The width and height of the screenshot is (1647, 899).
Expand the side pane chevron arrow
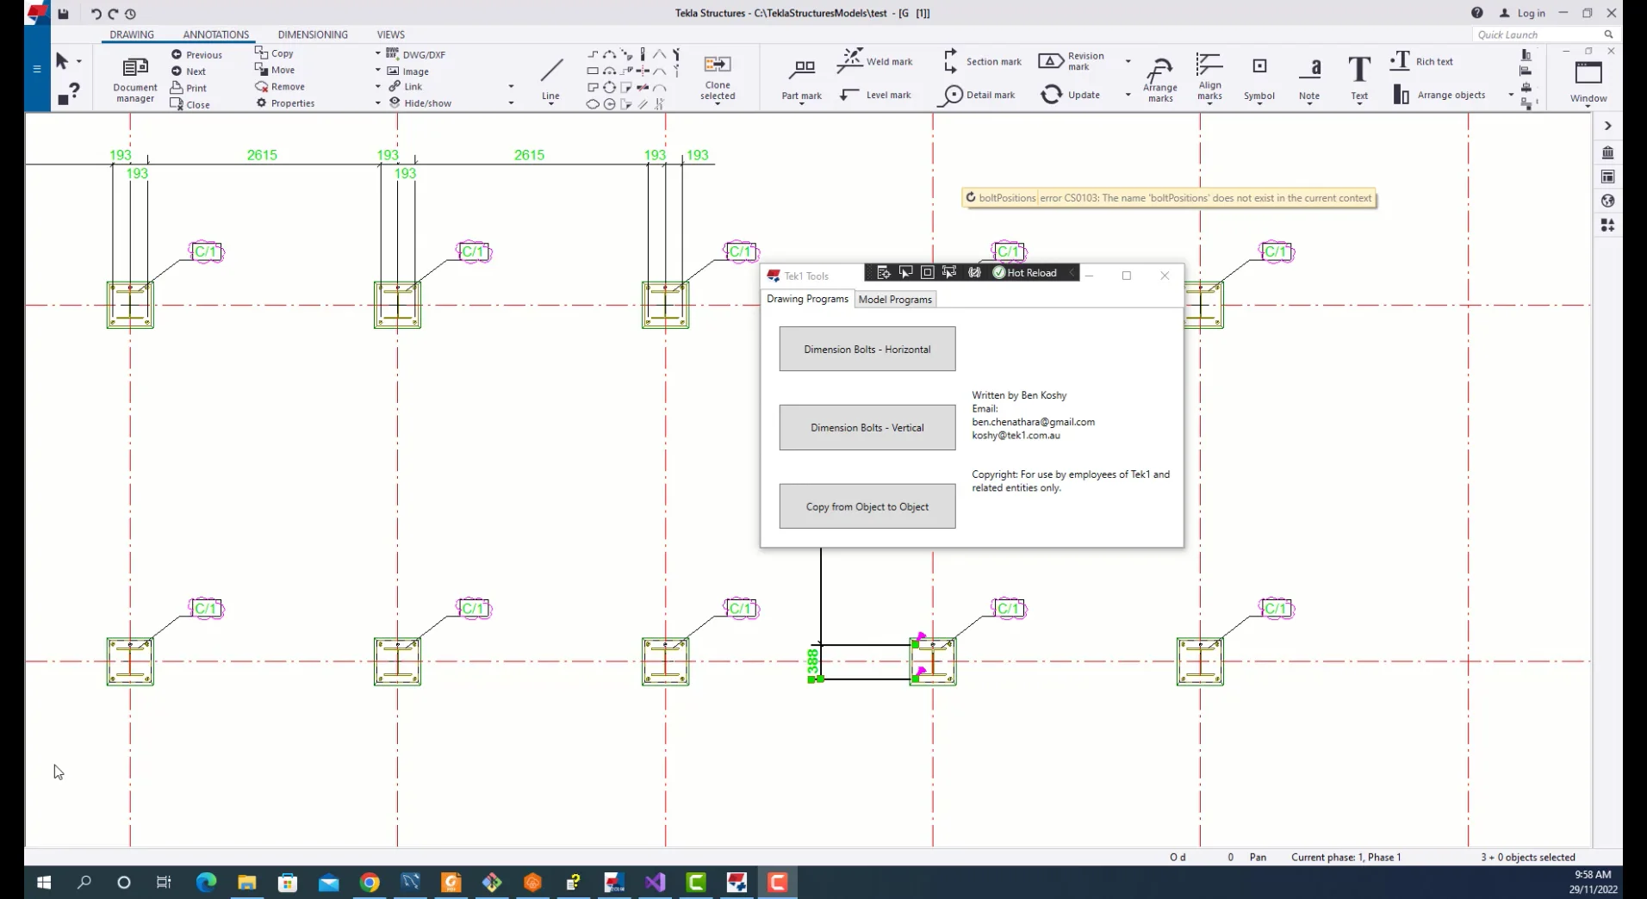click(1607, 126)
